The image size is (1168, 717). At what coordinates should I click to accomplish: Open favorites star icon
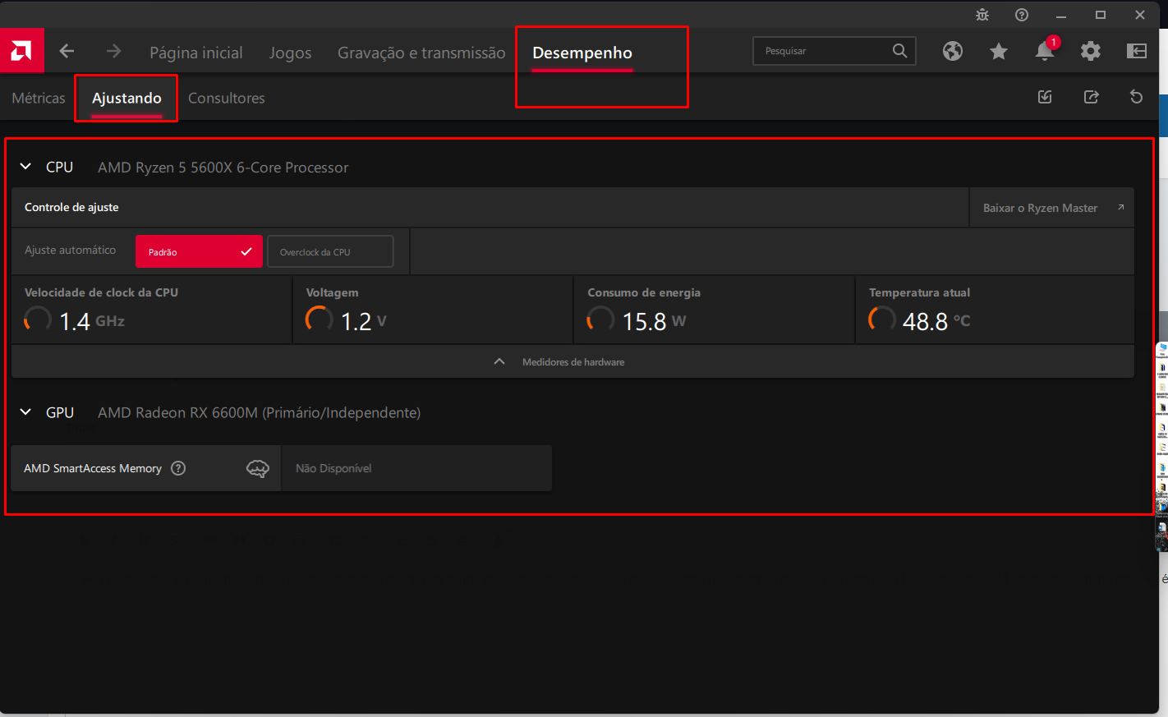(999, 52)
